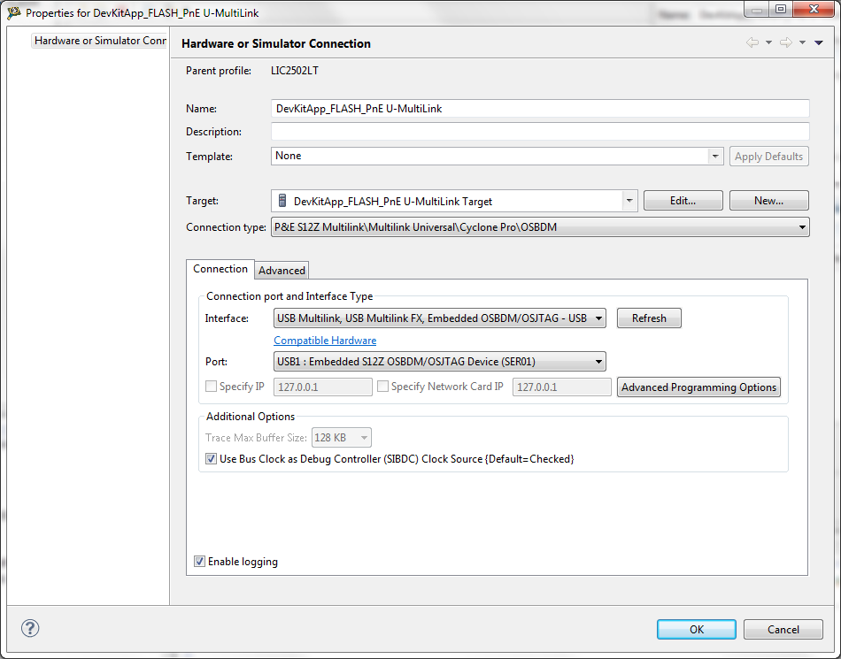This screenshot has height=659, width=841.
Task: Click the forward navigation arrow icon
Action: pos(786,42)
